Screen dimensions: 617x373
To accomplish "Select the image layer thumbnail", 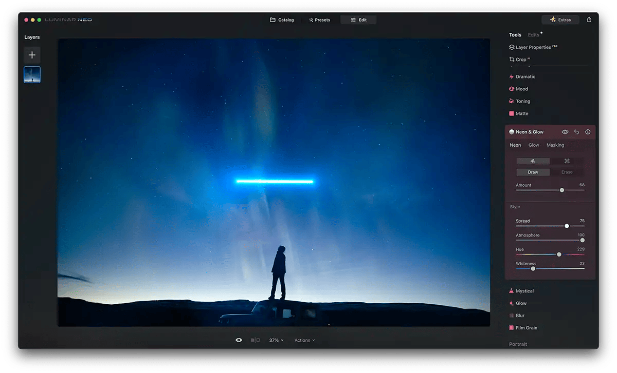I will [32, 74].
